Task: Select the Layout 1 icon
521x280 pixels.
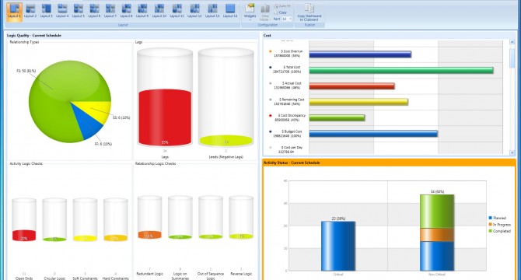Action: (x=14, y=11)
